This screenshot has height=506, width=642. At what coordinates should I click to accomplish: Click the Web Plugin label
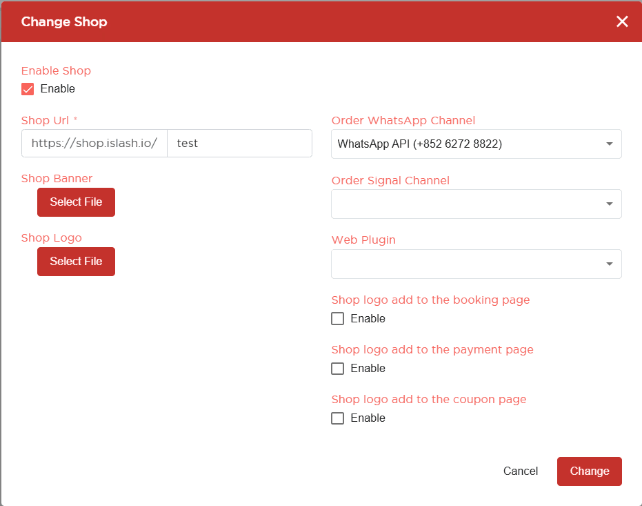point(363,240)
